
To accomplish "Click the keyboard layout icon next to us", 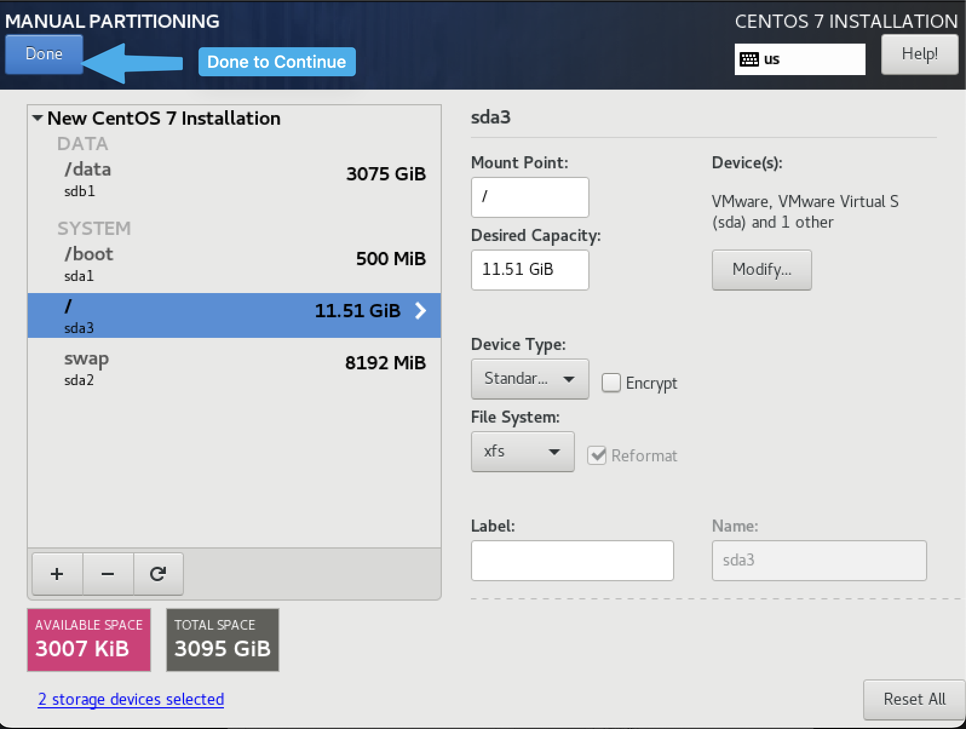I will pyautogui.click(x=749, y=59).
